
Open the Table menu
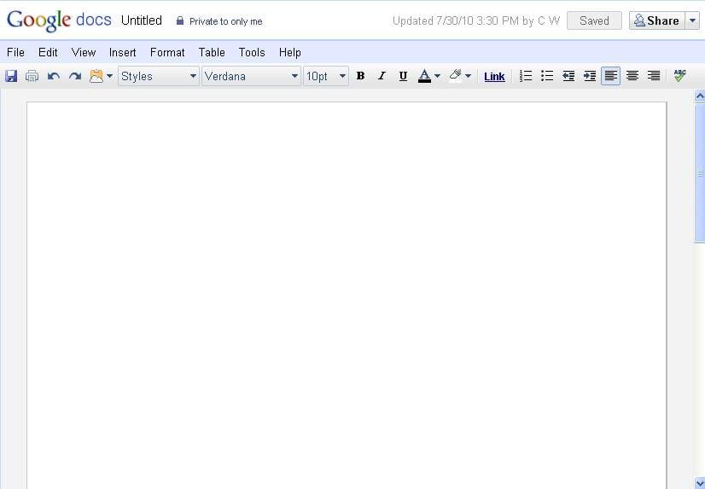tap(212, 53)
